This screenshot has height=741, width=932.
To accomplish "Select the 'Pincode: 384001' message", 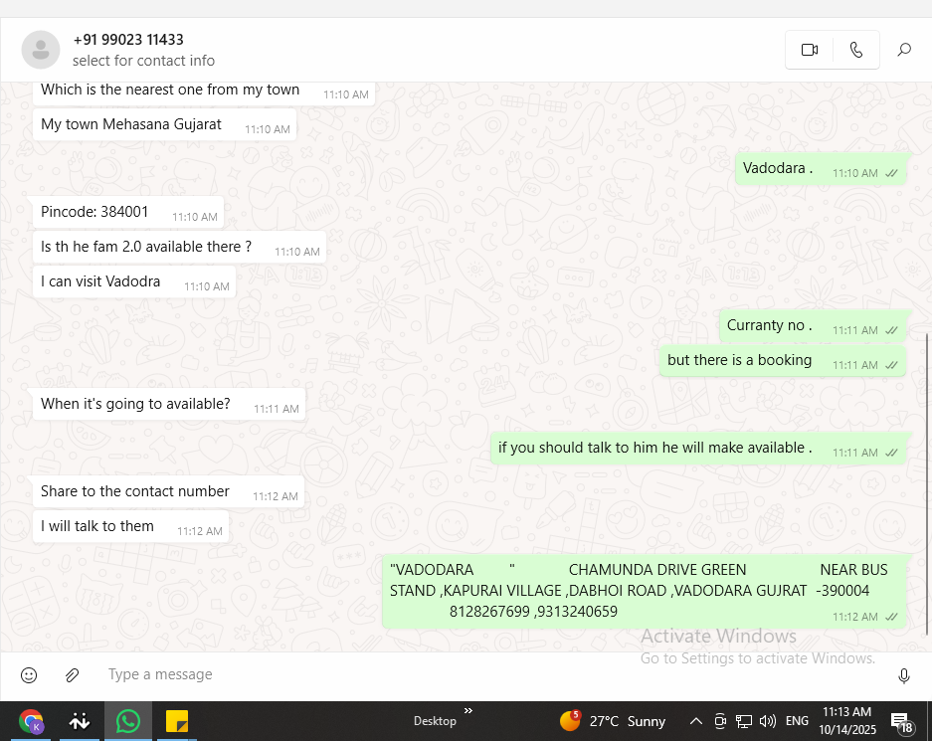I will (128, 212).
